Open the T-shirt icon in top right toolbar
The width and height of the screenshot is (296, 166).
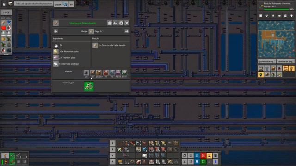(291, 16)
